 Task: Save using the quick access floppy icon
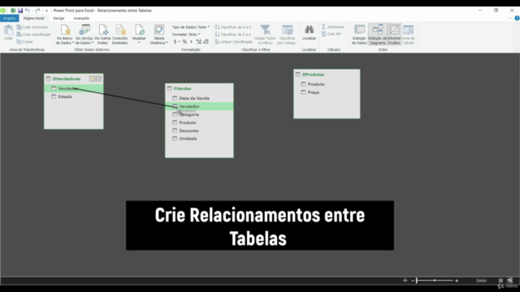[20, 11]
